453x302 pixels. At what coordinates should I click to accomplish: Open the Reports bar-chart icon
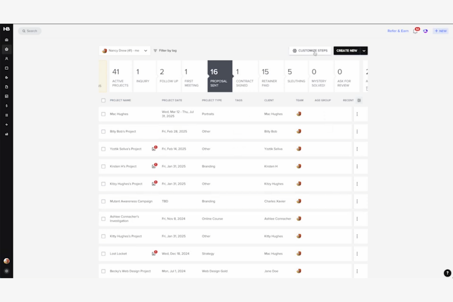coord(6,134)
